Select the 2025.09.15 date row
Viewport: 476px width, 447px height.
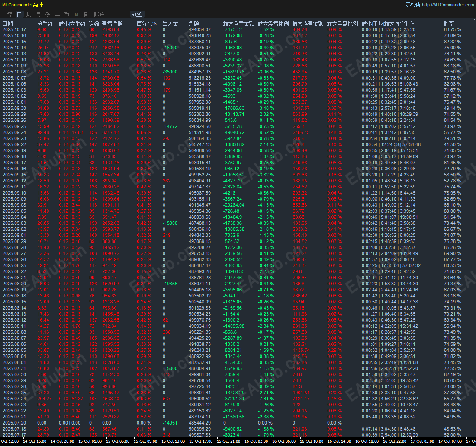(x=14, y=175)
